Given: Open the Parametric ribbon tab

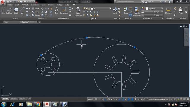Looking at the screenshot, I should 35,5.
